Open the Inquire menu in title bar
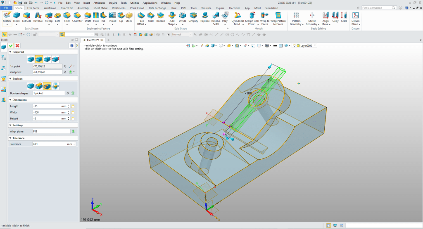The width and height of the screenshot is (423, 229). coord(112,2)
